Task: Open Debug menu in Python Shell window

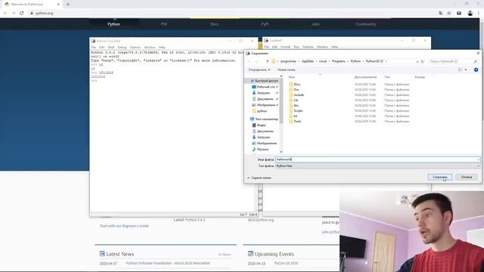Action: click(x=122, y=47)
